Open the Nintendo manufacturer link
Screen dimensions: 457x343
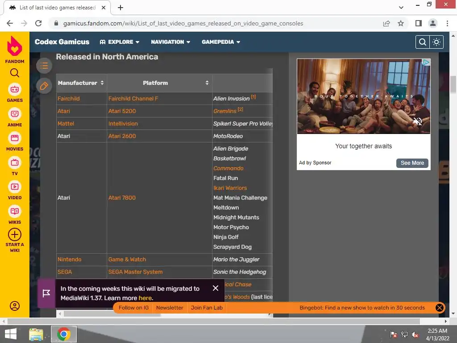click(69, 259)
